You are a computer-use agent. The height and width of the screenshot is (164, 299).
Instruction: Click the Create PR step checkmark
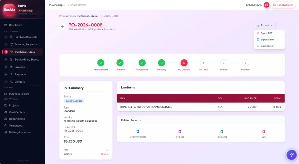pos(120,63)
